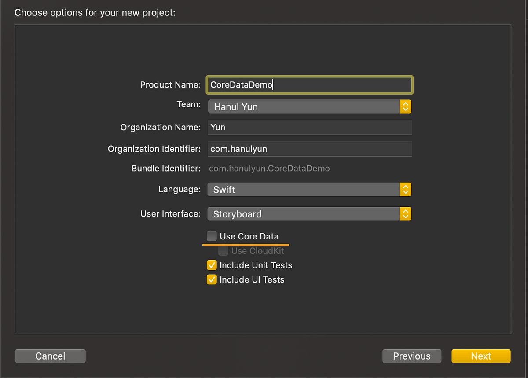528x378 pixels.
Task: Enable the Use Core Data checkbox
Action: [212, 236]
